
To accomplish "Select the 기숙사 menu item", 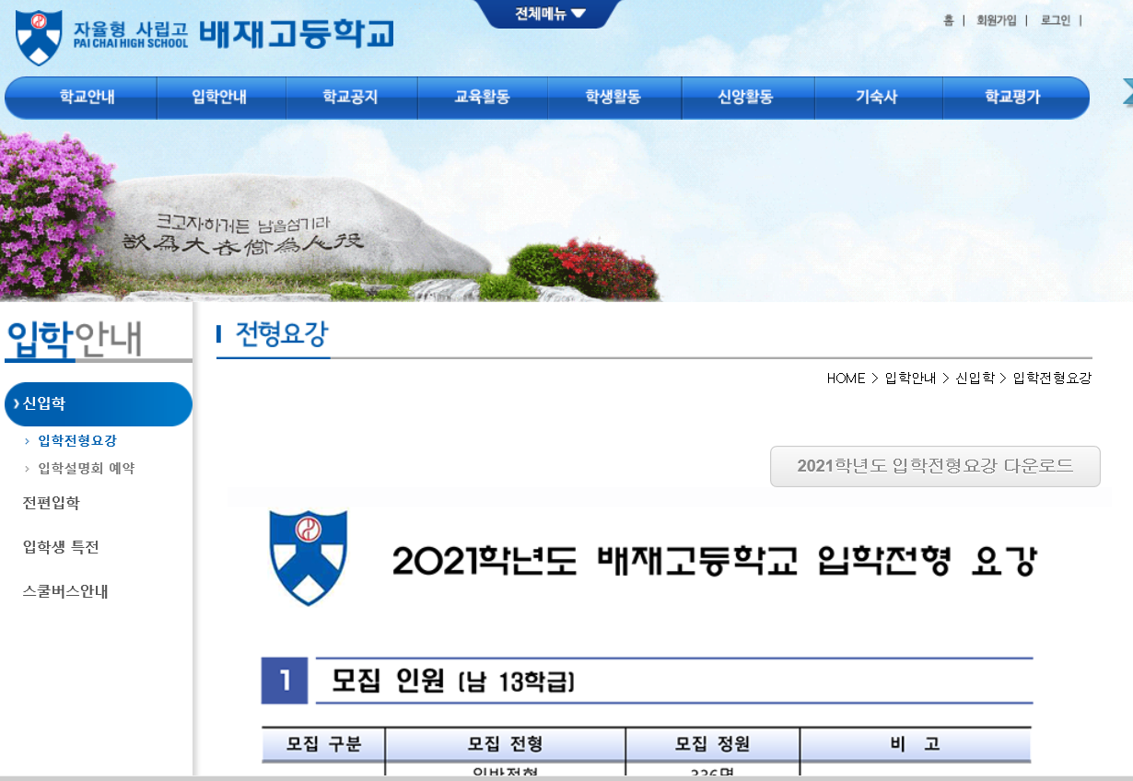I will click(876, 97).
